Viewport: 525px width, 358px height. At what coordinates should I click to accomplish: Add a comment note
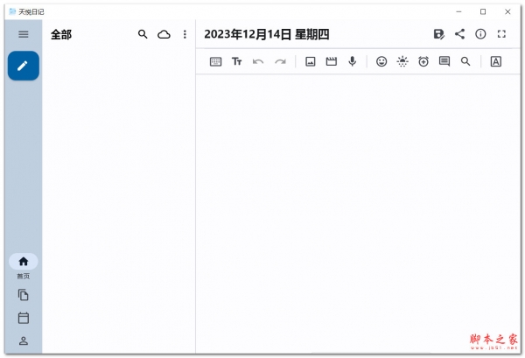444,61
